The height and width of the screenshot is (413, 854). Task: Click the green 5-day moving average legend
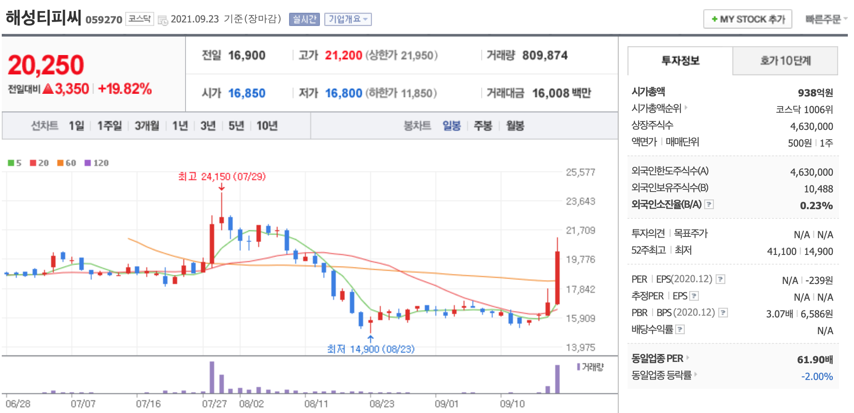tap(15, 163)
